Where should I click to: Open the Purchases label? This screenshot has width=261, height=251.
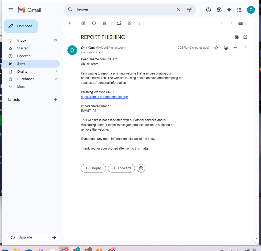[31, 79]
